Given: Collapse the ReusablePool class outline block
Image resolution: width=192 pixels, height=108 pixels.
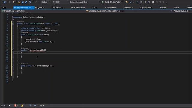Looking at the screenshot, I should coord(13,24).
